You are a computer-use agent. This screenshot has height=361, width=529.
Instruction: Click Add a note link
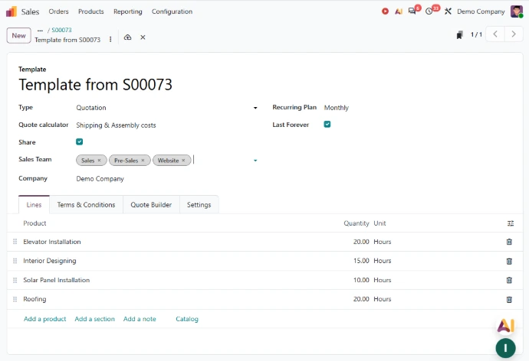click(140, 319)
